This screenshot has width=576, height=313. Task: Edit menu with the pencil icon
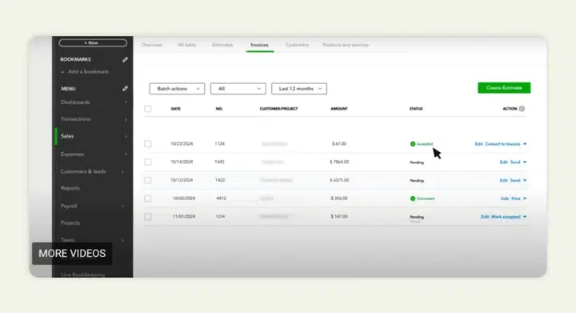[x=125, y=89]
